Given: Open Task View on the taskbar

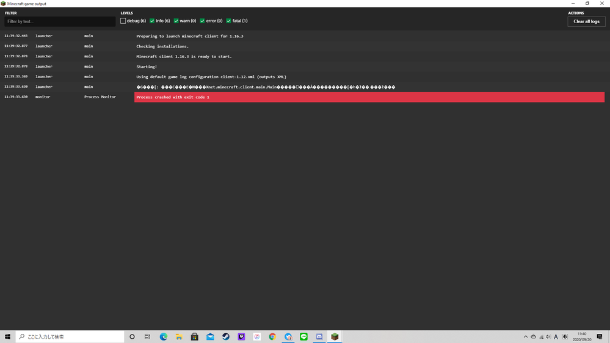Looking at the screenshot, I should [x=147, y=337].
